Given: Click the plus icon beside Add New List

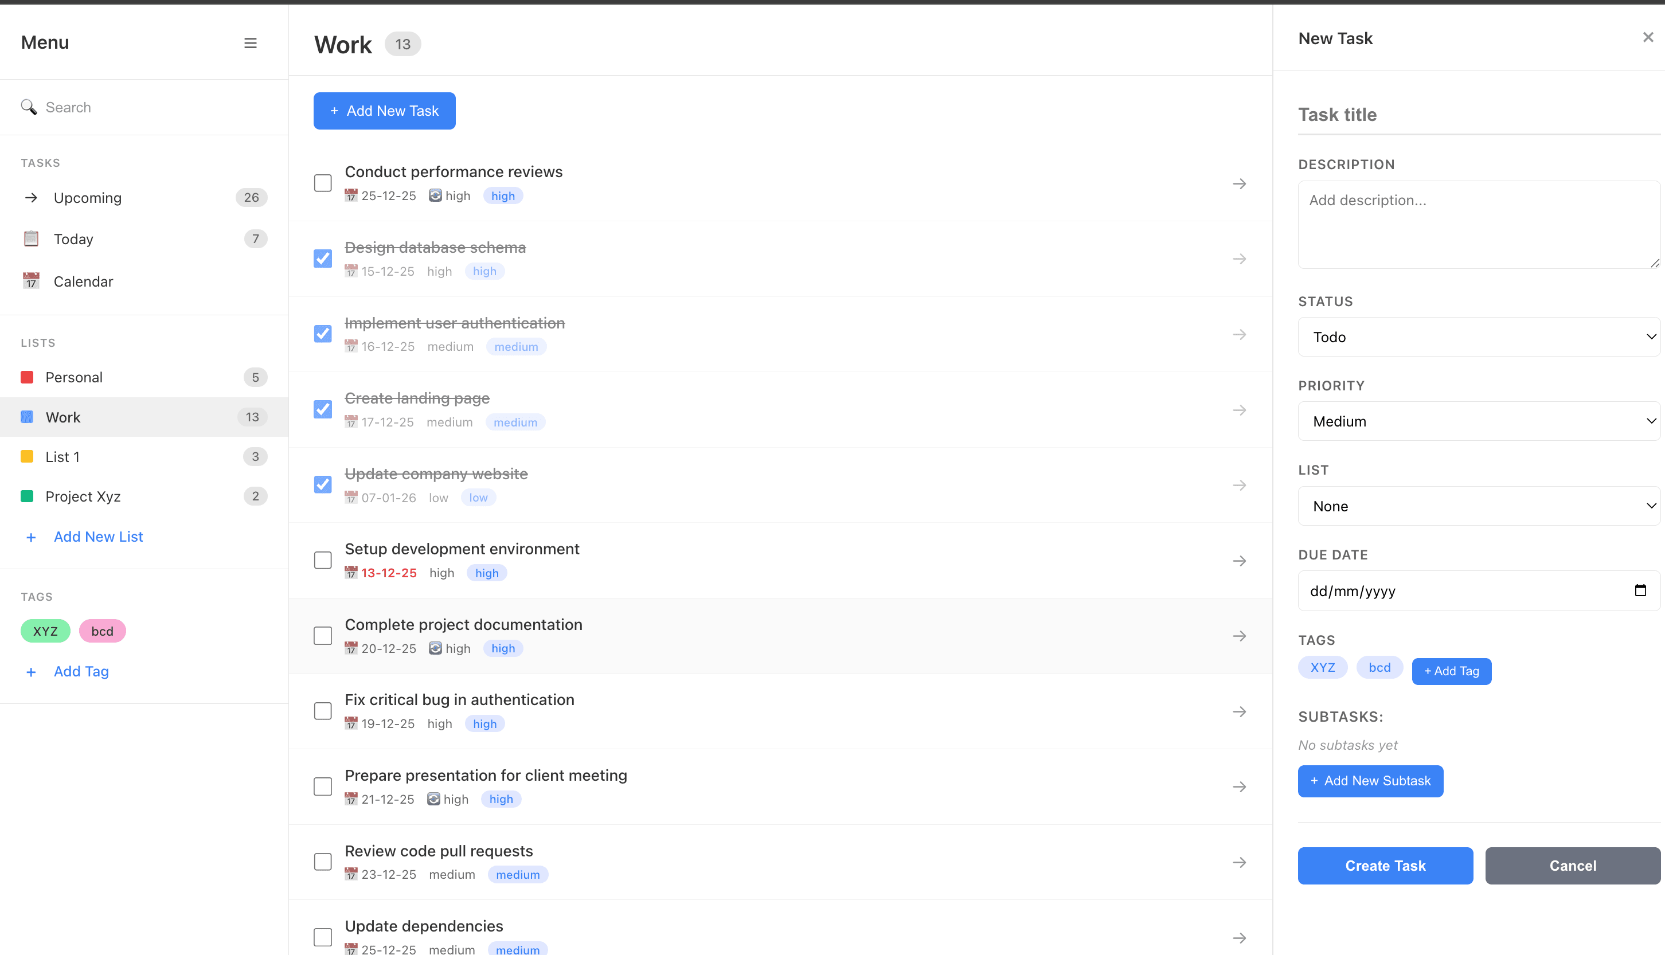Looking at the screenshot, I should 31,537.
